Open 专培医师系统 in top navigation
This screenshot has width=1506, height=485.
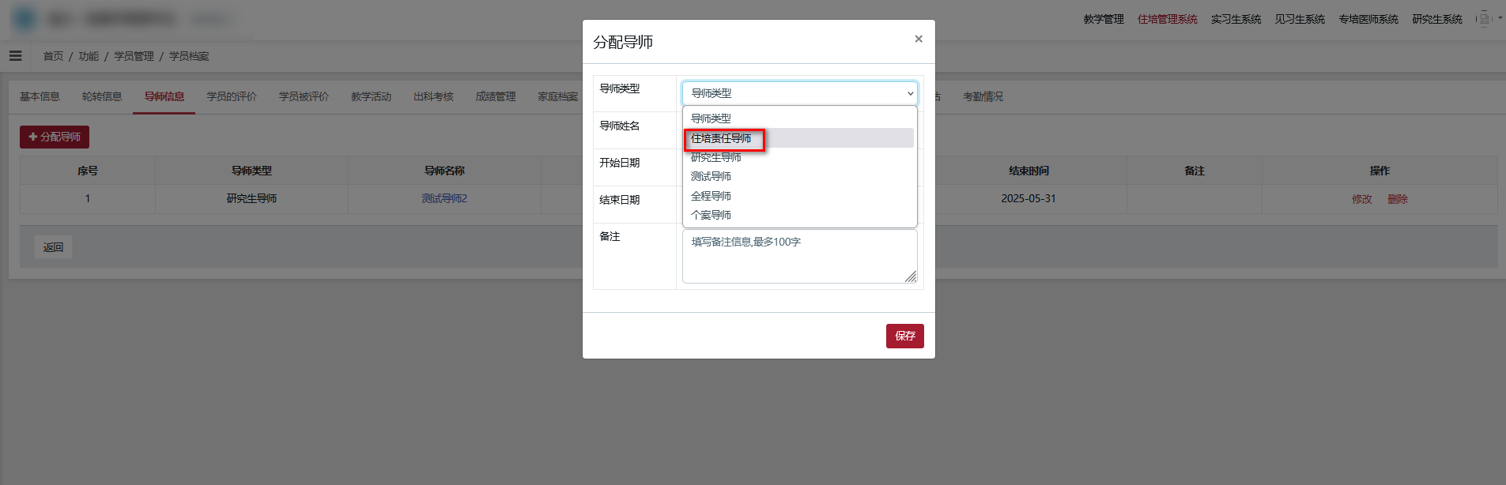pos(1368,19)
